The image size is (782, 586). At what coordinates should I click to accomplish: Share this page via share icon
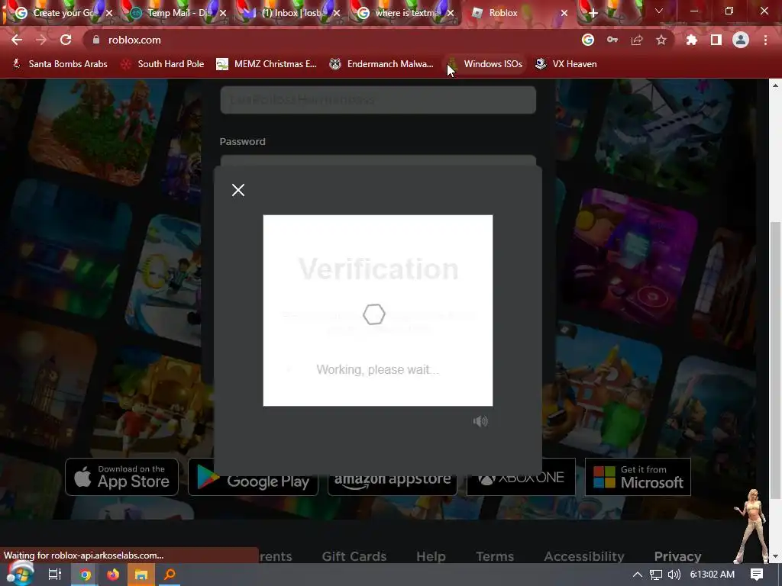coord(637,40)
